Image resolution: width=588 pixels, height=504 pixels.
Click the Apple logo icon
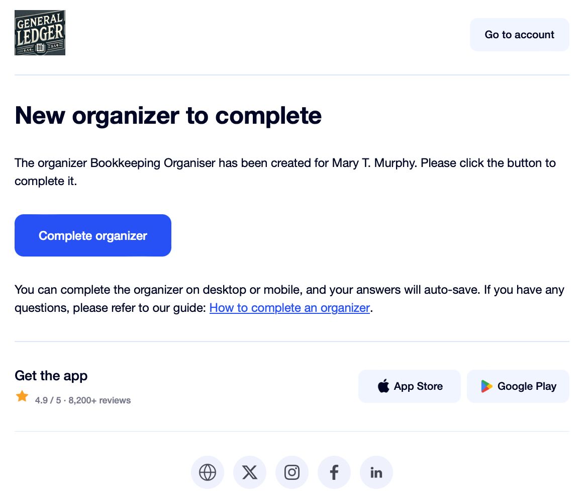tap(383, 386)
